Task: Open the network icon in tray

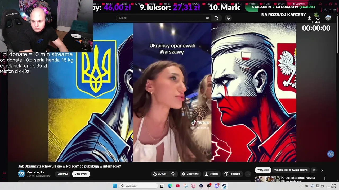Action: (318, 186)
